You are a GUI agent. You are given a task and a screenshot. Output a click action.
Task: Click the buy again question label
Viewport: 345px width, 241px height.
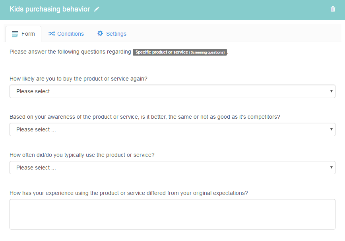click(x=78, y=79)
